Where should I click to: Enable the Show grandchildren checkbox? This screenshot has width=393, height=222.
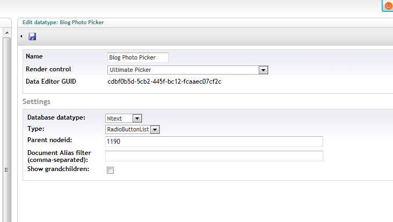110,170
